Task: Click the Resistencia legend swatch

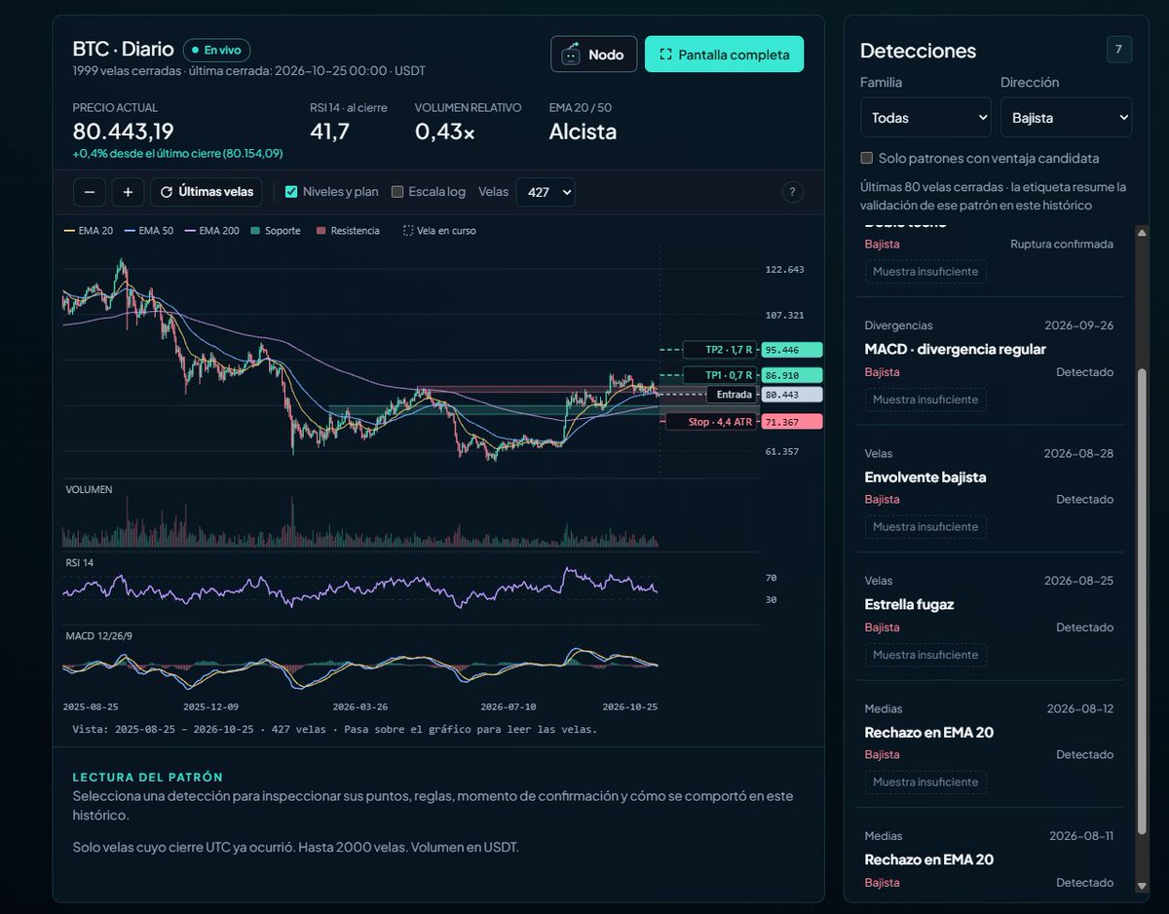Action: [321, 231]
